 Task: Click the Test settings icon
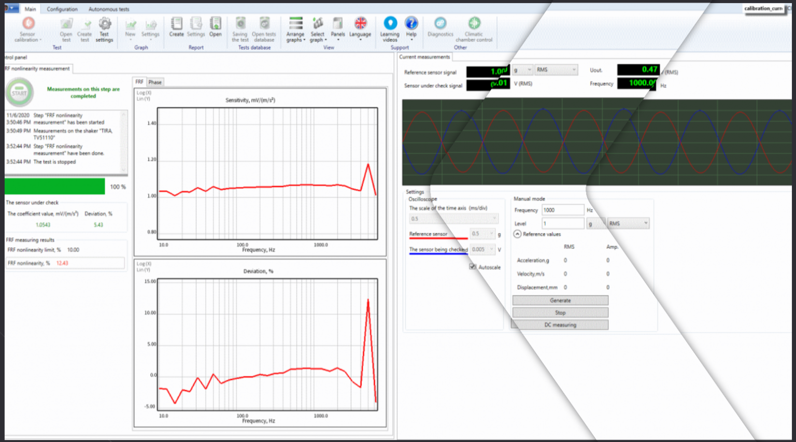[104, 30]
